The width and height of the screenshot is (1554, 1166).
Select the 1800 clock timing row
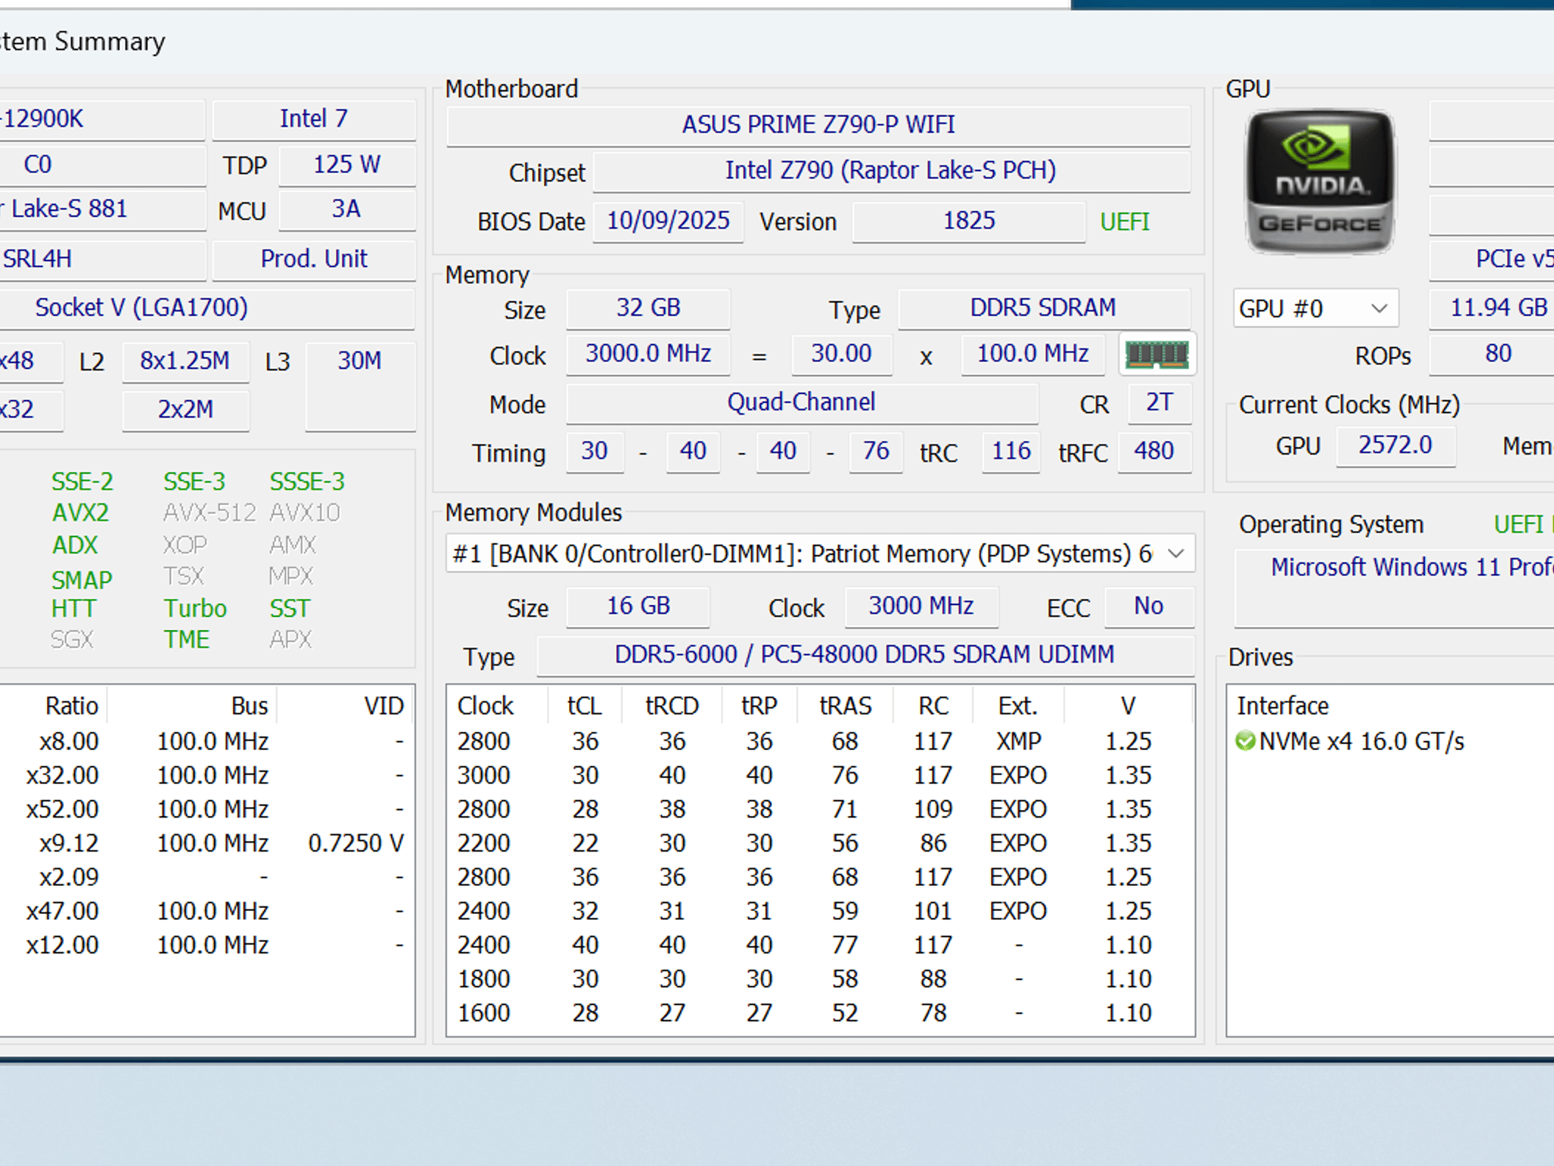(820, 979)
